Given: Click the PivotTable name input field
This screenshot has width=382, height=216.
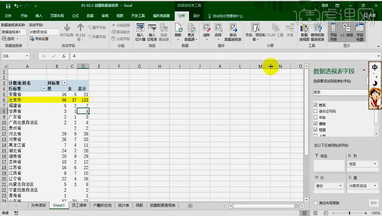Looking at the screenshot, I should [x=14, y=32].
